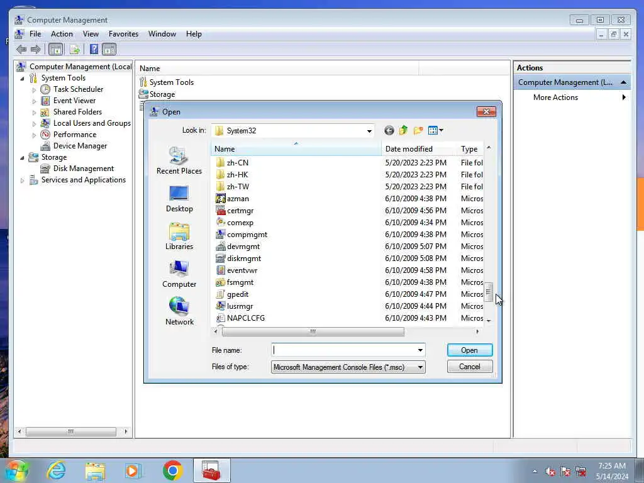Screen dimensions: 644x483
Task: Sort files by the Name column header
Action: coord(296,149)
